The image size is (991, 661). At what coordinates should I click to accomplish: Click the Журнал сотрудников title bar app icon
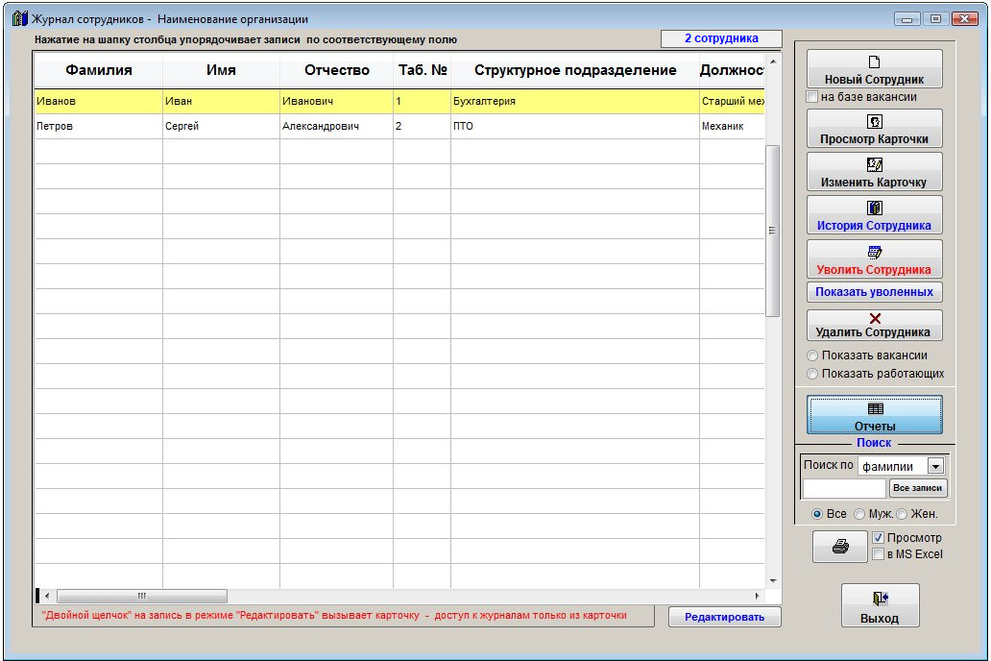[x=19, y=18]
